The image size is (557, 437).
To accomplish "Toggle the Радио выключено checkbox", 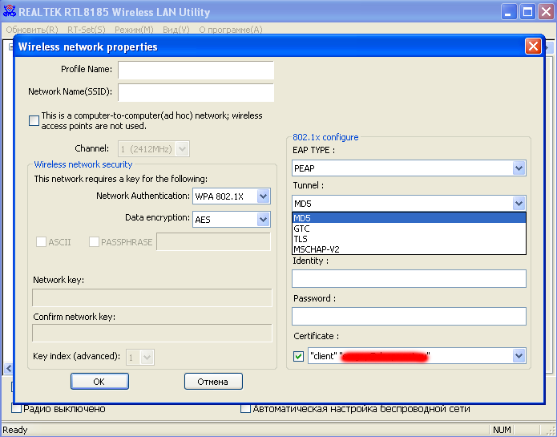I will [x=16, y=409].
